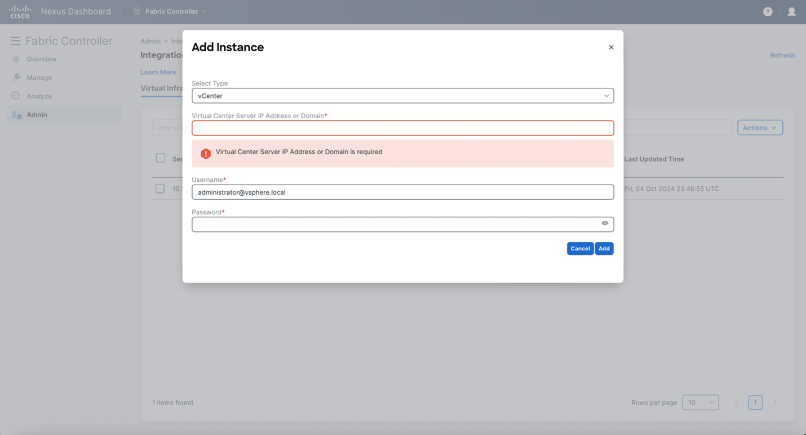
Task: Click the Overview sidebar icon
Action: 16,59
